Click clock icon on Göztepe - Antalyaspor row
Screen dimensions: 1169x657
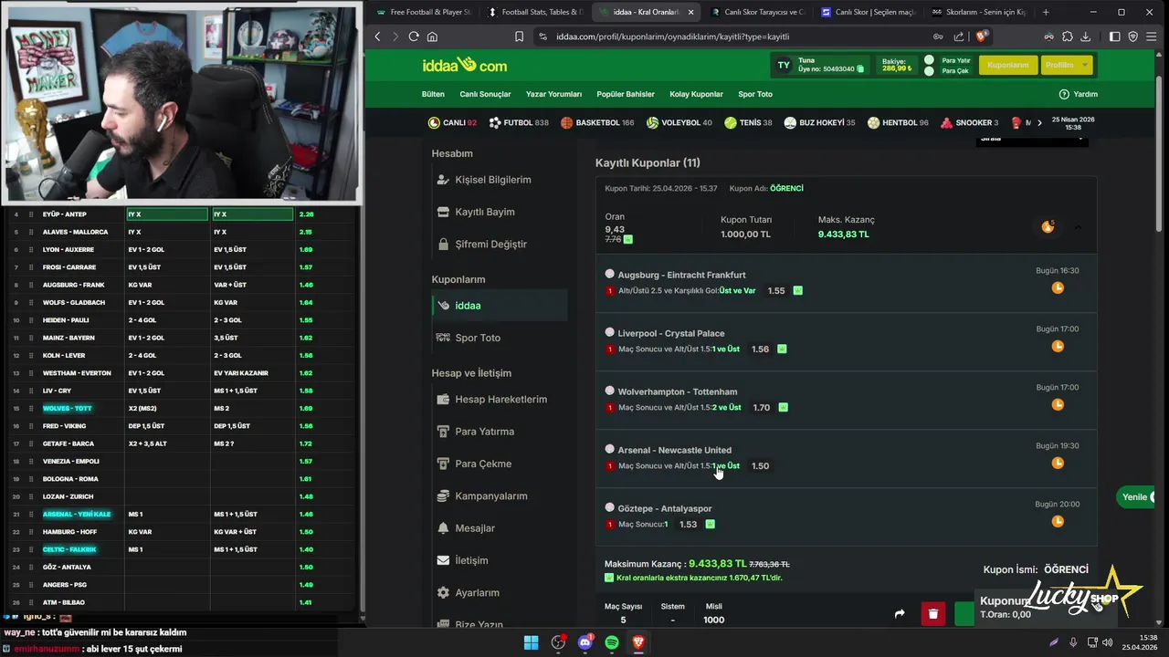coord(1058,521)
